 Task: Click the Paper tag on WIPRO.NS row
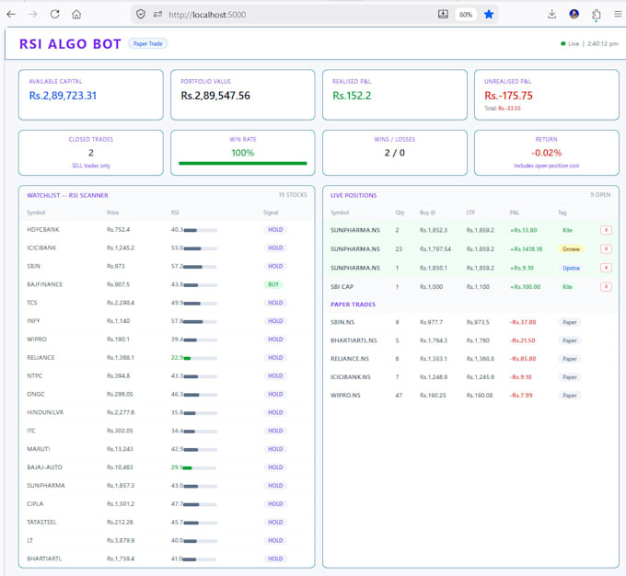coord(570,396)
